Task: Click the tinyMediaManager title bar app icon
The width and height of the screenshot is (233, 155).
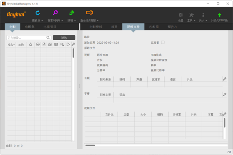Action: [4, 3]
